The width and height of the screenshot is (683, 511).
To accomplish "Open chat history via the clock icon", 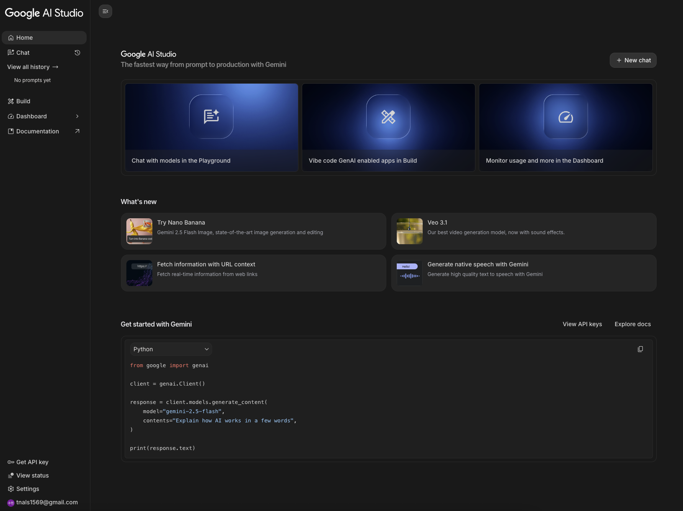I will click(x=77, y=53).
